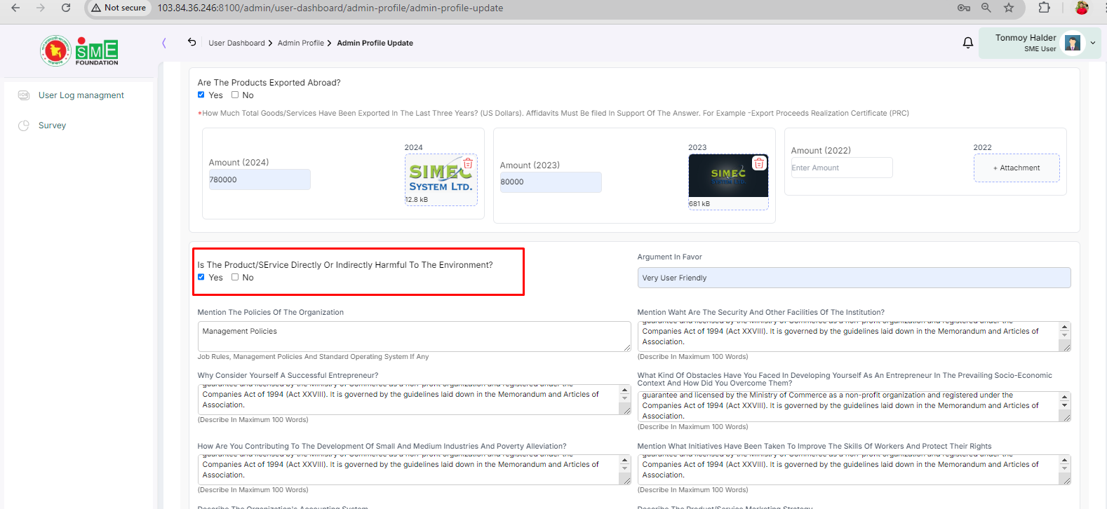Go back using the browser back arrow
The image size is (1107, 509).
(x=15, y=8)
